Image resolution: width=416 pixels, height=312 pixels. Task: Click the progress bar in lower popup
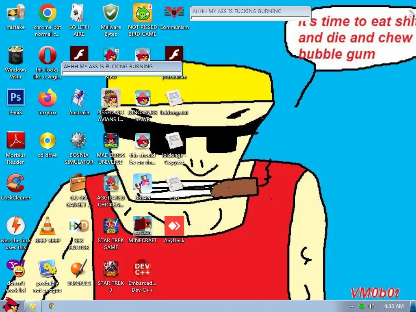121,73
